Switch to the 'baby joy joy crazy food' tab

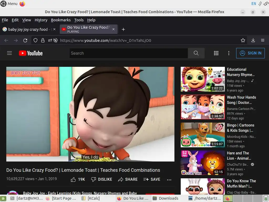(x=29, y=29)
